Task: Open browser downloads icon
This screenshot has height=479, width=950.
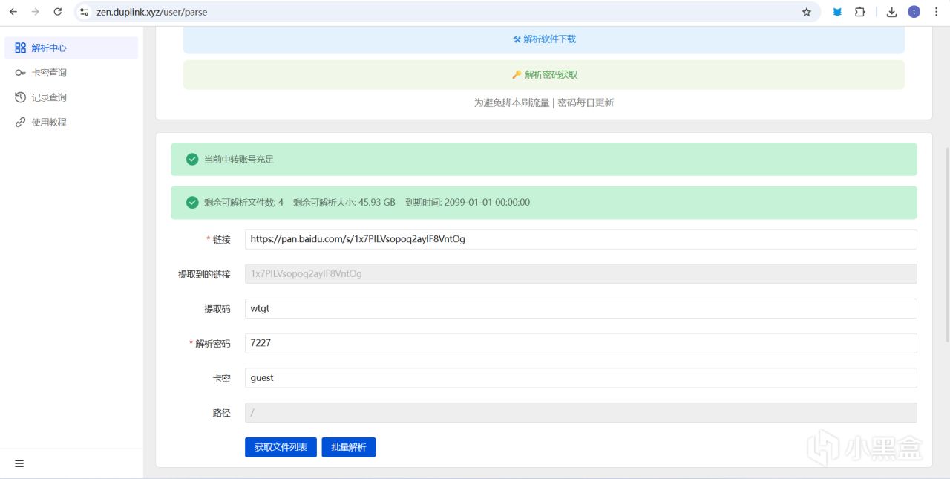Action: click(x=892, y=12)
